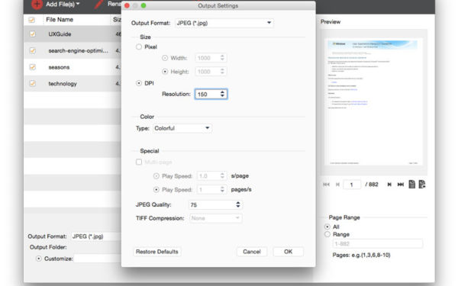Screen dimensions: 458x286
Task: Select All in Page Range
Action: [x=327, y=227]
